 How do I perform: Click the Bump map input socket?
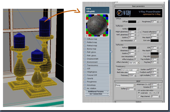pos(85,49)
